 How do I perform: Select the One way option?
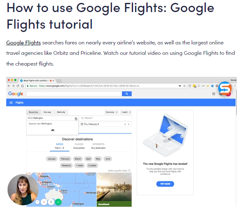(x=47, y=112)
